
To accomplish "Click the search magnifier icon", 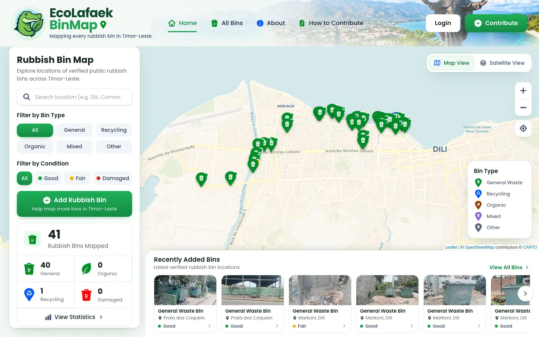I will (27, 97).
